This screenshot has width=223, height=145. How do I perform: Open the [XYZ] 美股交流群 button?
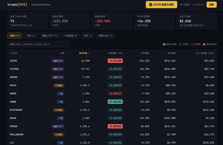[x=161, y=5]
